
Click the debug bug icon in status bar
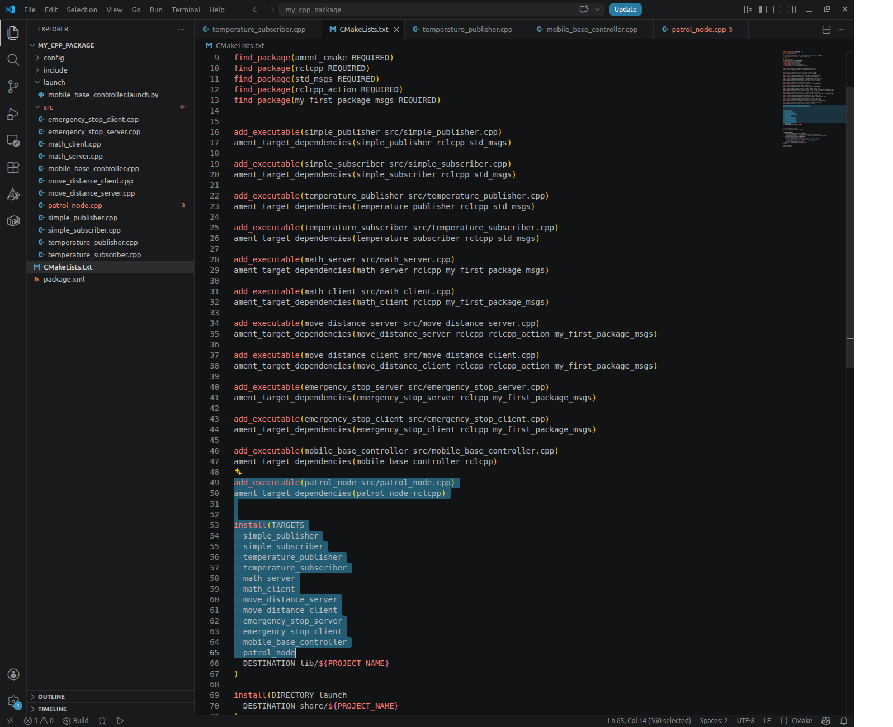102,721
